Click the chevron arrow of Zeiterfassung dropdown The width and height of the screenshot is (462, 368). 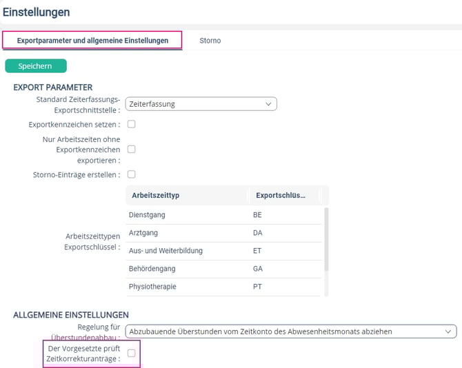[268, 104]
